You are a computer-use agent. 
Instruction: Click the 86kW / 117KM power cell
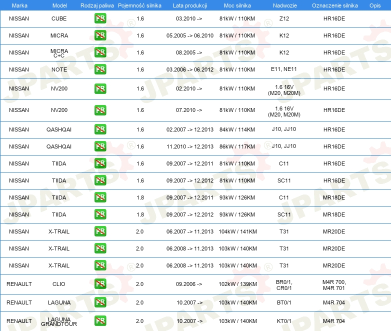click(x=237, y=146)
